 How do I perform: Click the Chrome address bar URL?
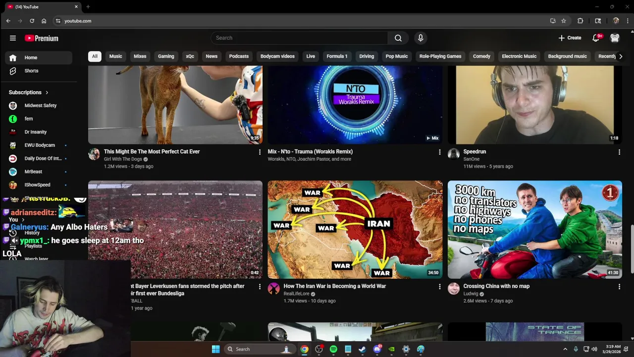click(78, 21)
